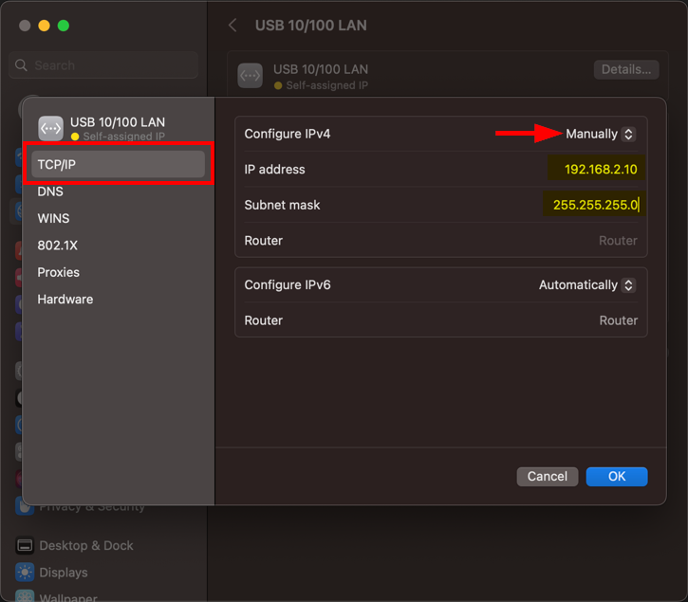The width and height of the screenshot is (688, 602).
Task: Go back using the chevron arrow
Action: 232,26
